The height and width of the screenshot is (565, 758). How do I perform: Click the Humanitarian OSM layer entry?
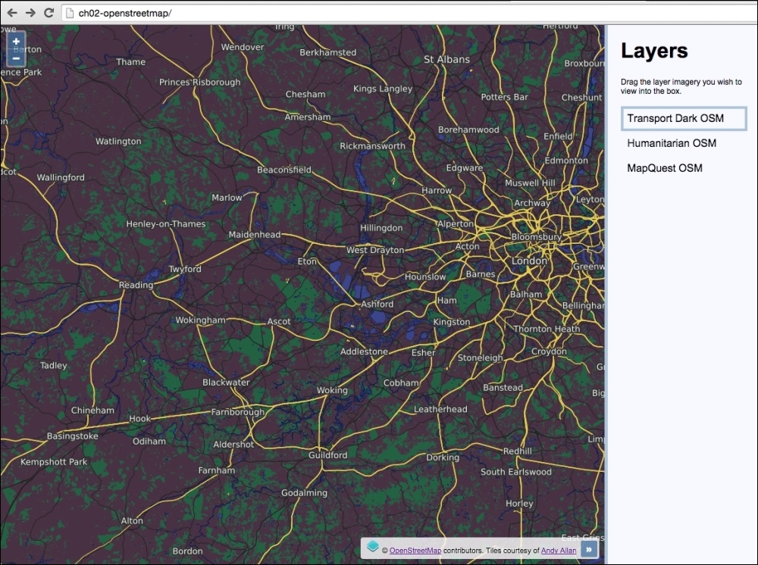671,143
